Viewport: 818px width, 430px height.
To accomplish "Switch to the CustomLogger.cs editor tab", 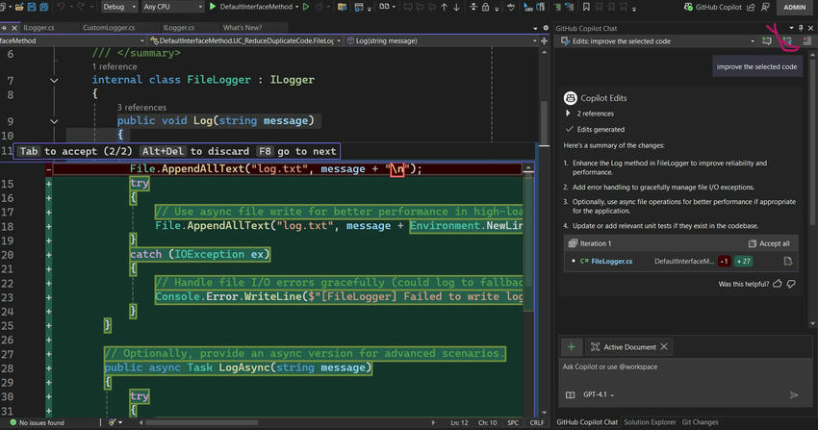I will tap(108, 28).
